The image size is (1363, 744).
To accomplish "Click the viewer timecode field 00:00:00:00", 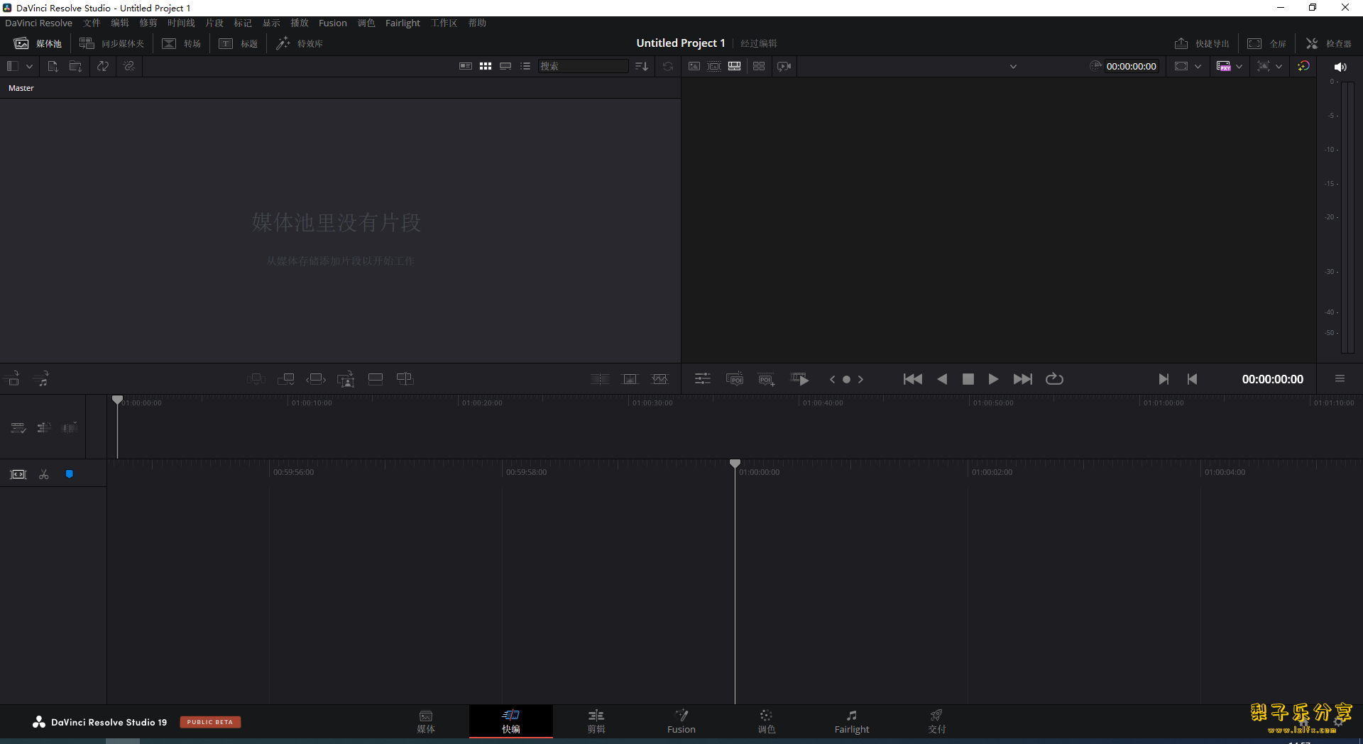I will [1131, 66].
